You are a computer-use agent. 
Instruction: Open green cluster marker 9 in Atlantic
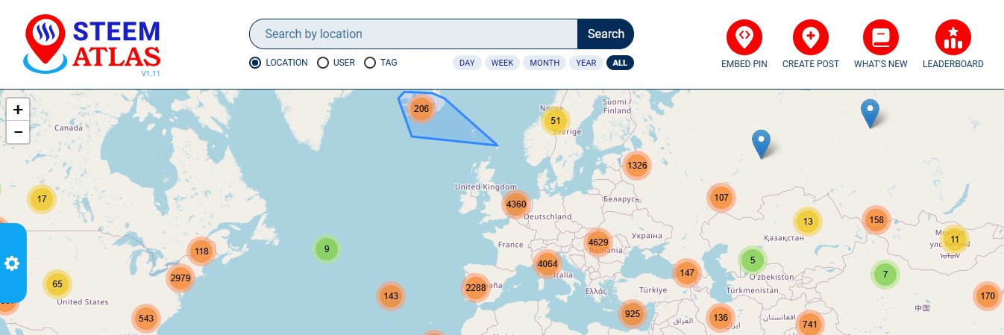click(x=327, y=249)
